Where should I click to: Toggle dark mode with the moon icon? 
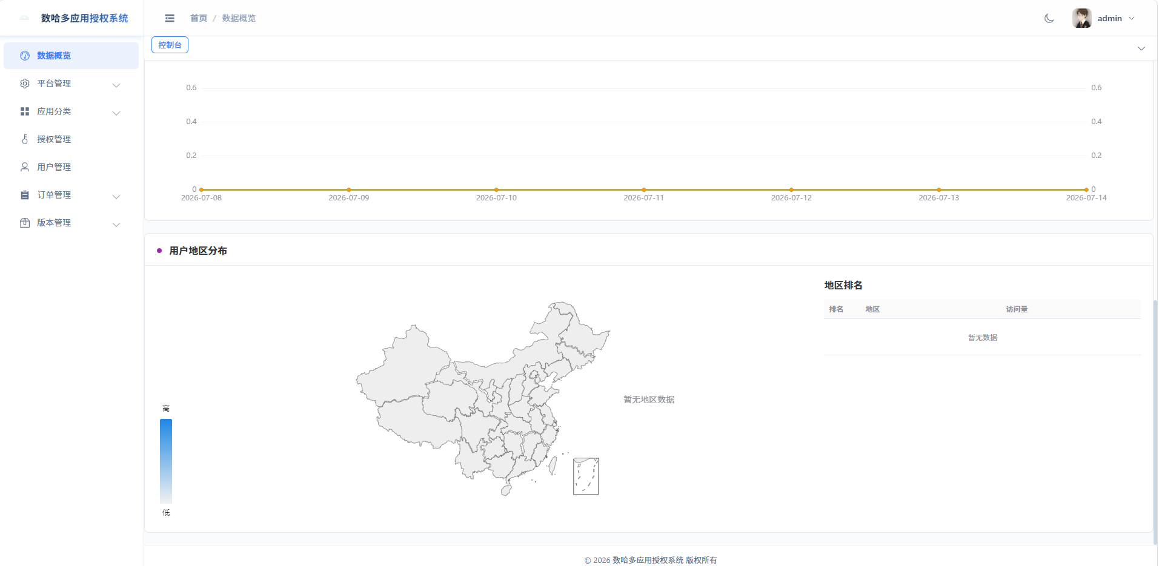point(1049,18)
